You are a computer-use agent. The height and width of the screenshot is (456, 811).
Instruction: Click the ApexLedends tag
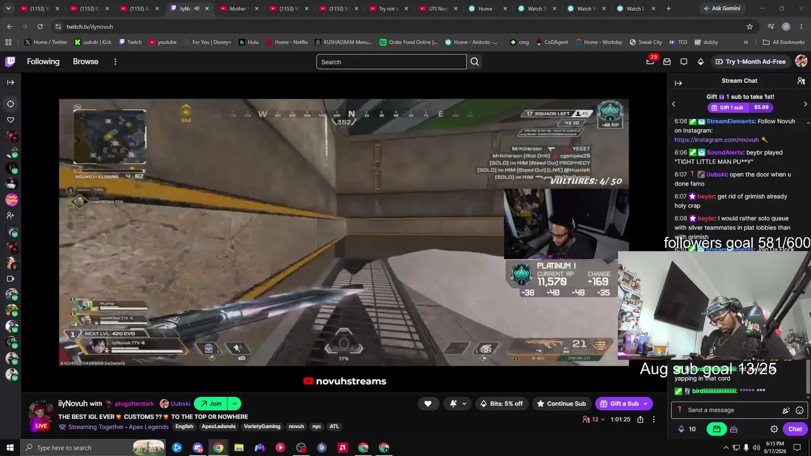point(219,426)
